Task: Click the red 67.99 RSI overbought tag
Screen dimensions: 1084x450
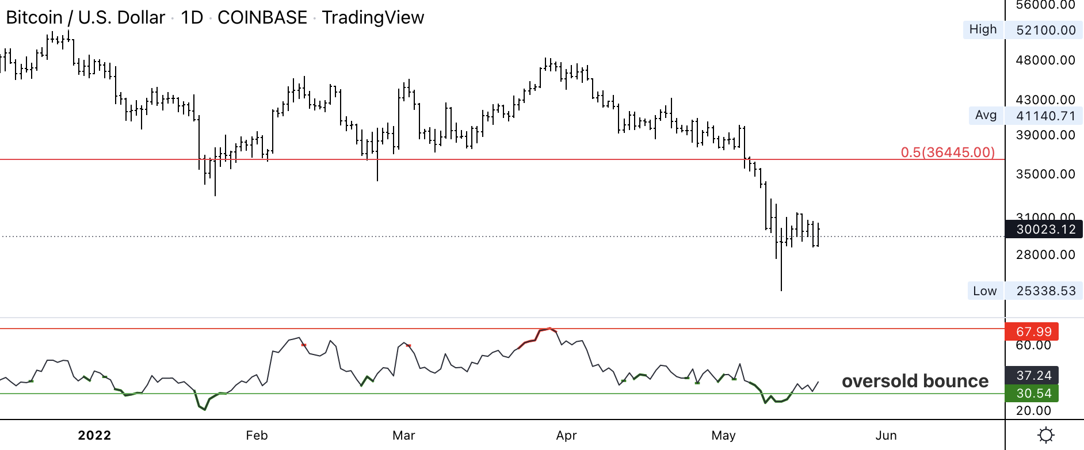Action: (1032, 331)
